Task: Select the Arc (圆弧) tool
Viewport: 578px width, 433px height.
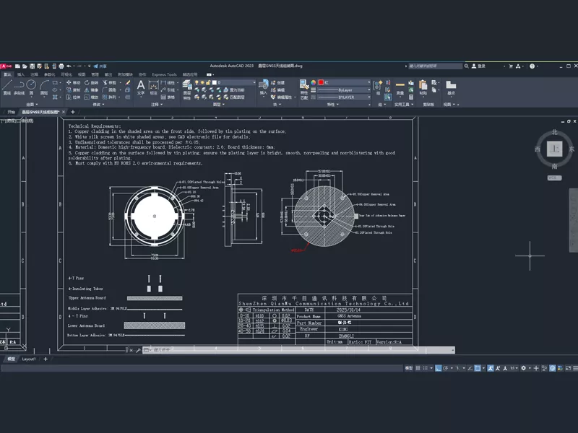Action: pos(44,87)
